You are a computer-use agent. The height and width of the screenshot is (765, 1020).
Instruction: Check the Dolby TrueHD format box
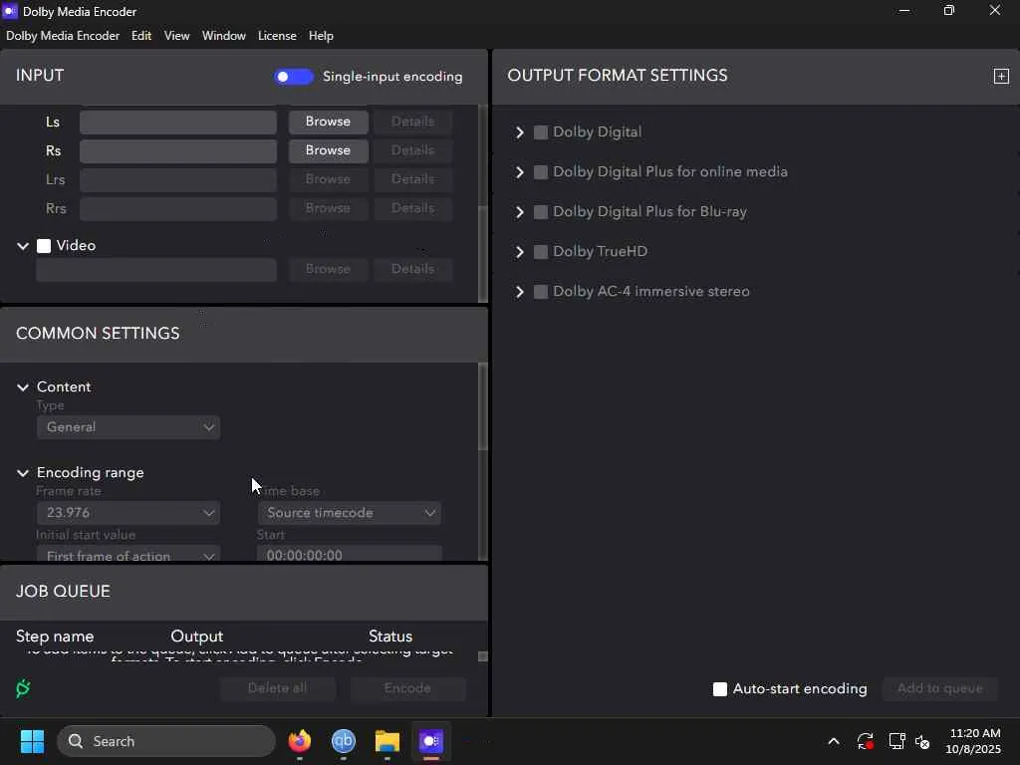point(541,252)
